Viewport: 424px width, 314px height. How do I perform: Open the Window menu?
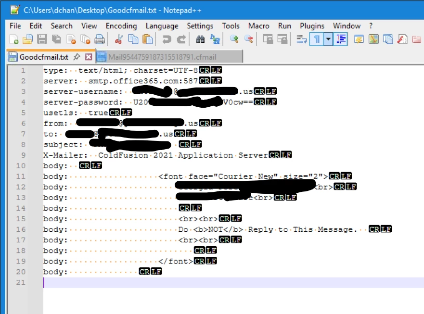click(x=347, y=26)
